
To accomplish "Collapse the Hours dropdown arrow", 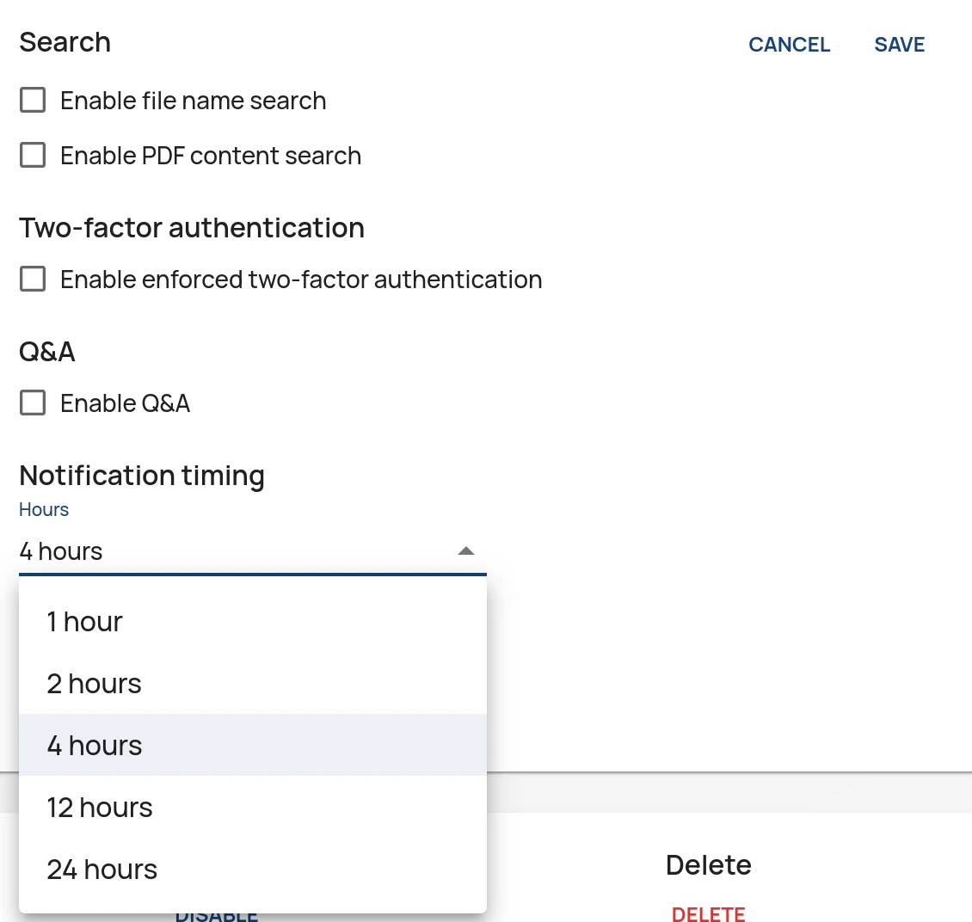I will [465, 550].
